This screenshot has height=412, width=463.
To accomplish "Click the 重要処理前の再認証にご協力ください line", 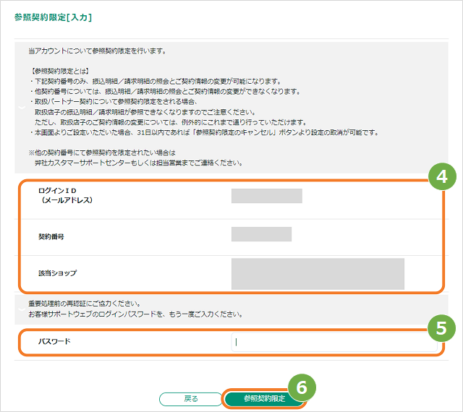I will point(85,304).
